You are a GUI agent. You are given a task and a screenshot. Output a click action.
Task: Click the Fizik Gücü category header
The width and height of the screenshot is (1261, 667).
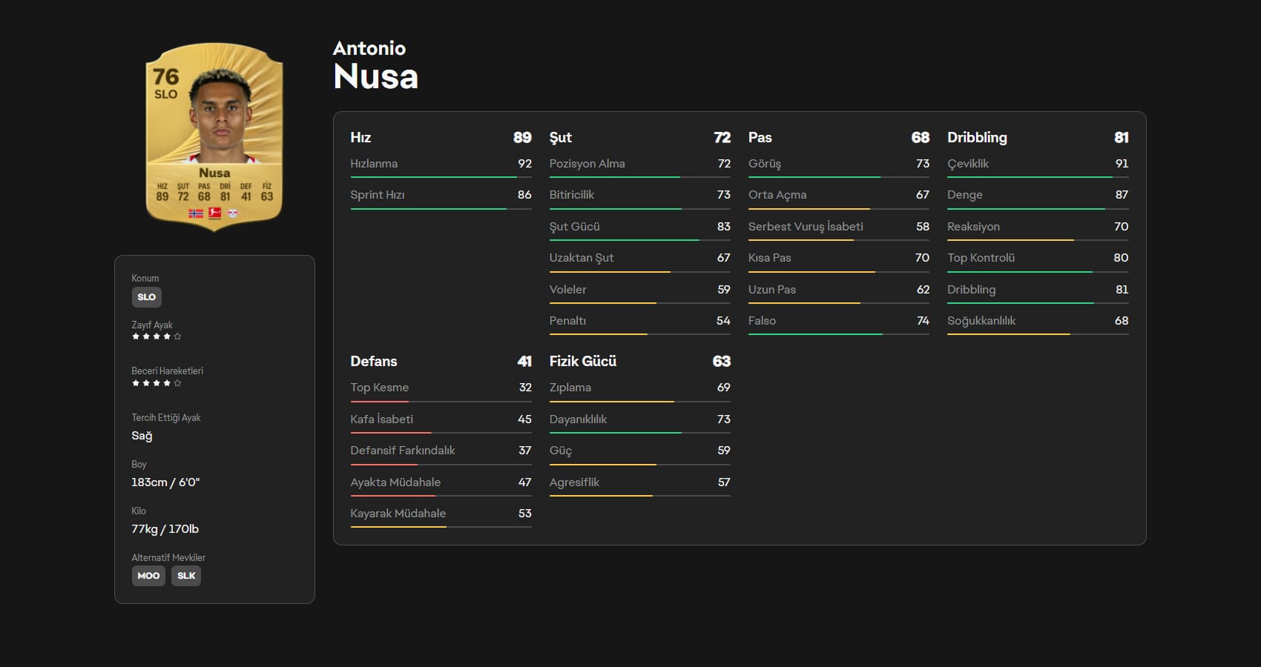tap(582, 361)
